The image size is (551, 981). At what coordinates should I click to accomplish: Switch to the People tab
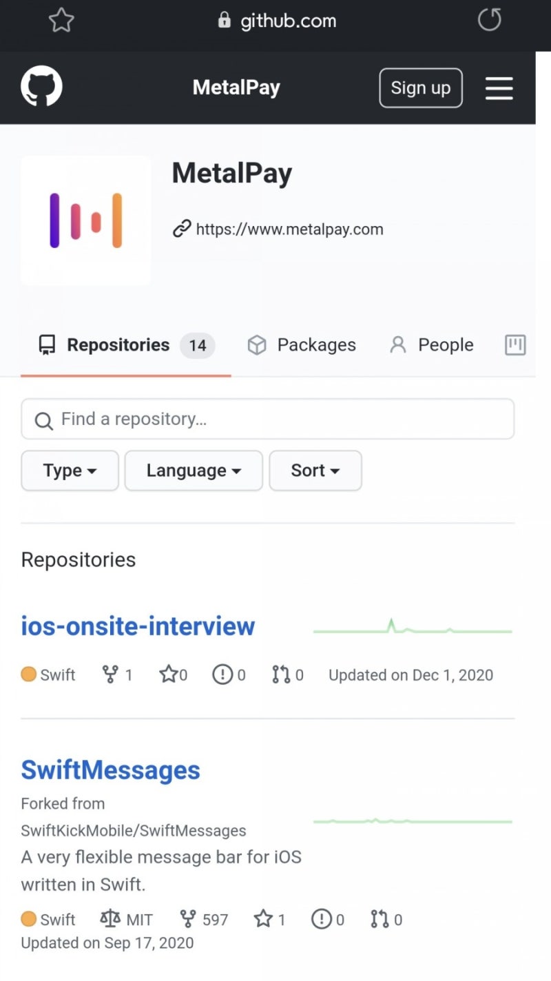pyautogui.click(x=432, y=344)
